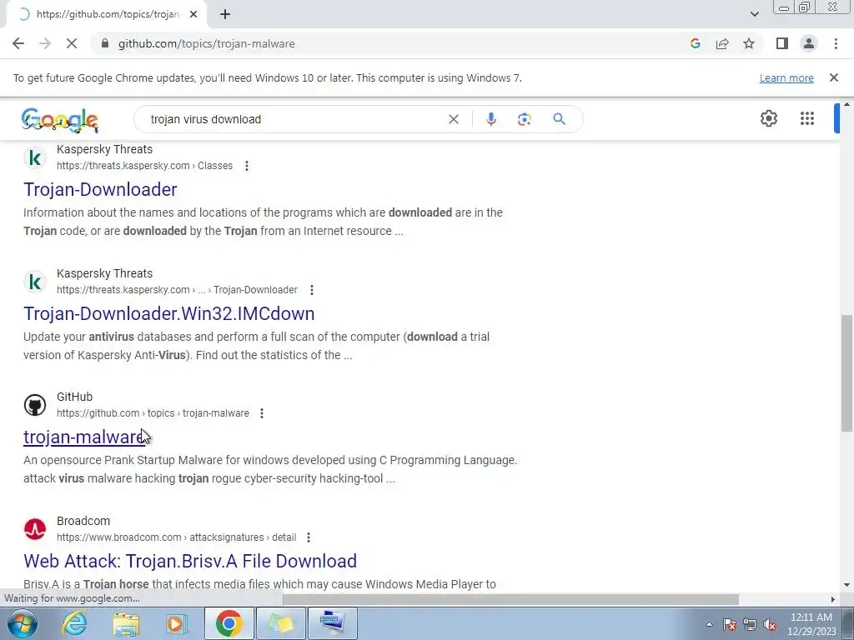The width and height of the screenshot is (854, 640).
Task: Open Web Attack: Trojan.Brisv.A File Download
Action: pyautogui.click(x=190, y=561)
